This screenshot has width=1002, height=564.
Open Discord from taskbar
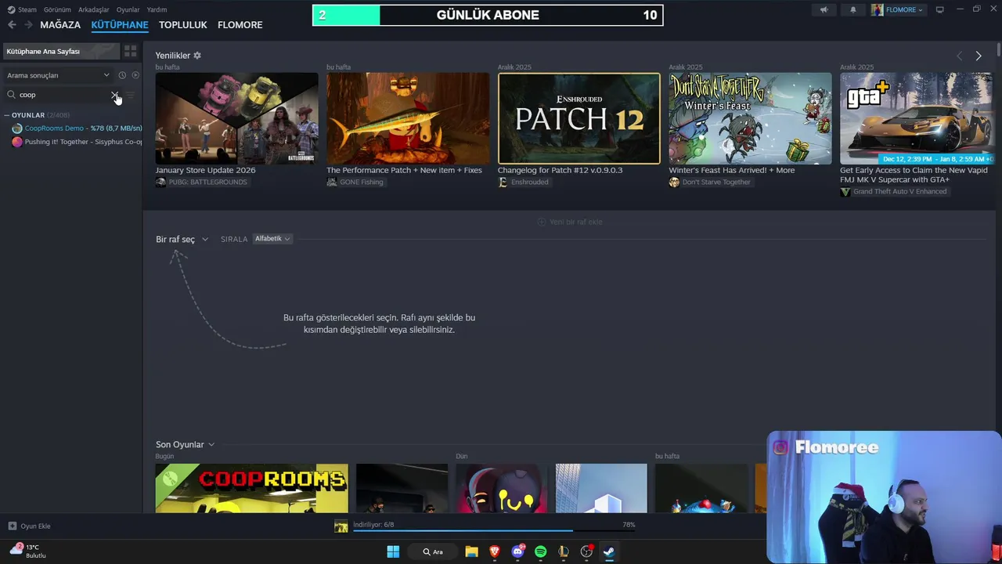click(517, 551)
